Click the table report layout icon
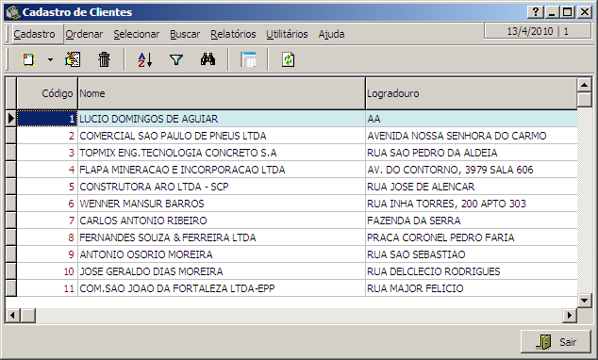Image resolution: width=598 pixels, height=360 pixels. (248, 59)
